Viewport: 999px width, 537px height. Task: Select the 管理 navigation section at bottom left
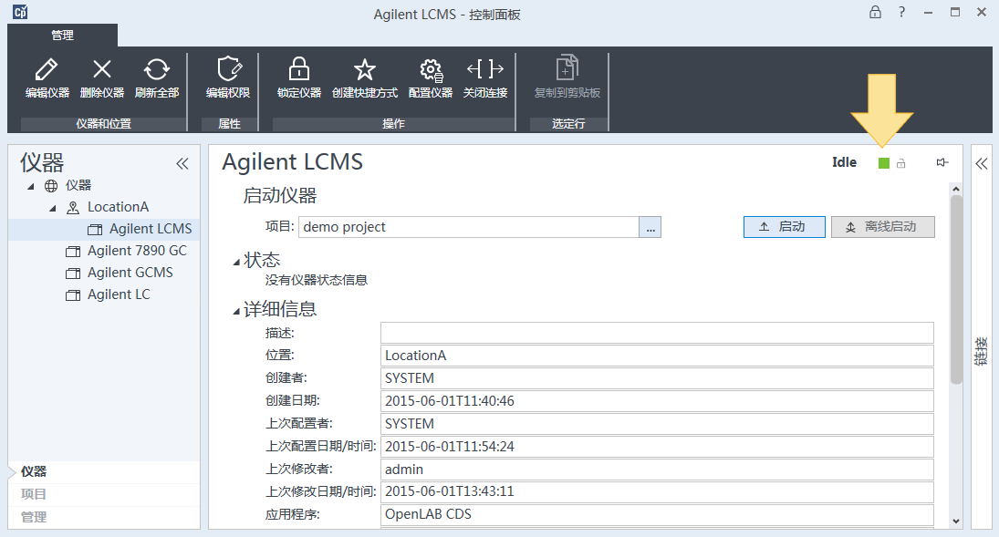coord(105,517)
